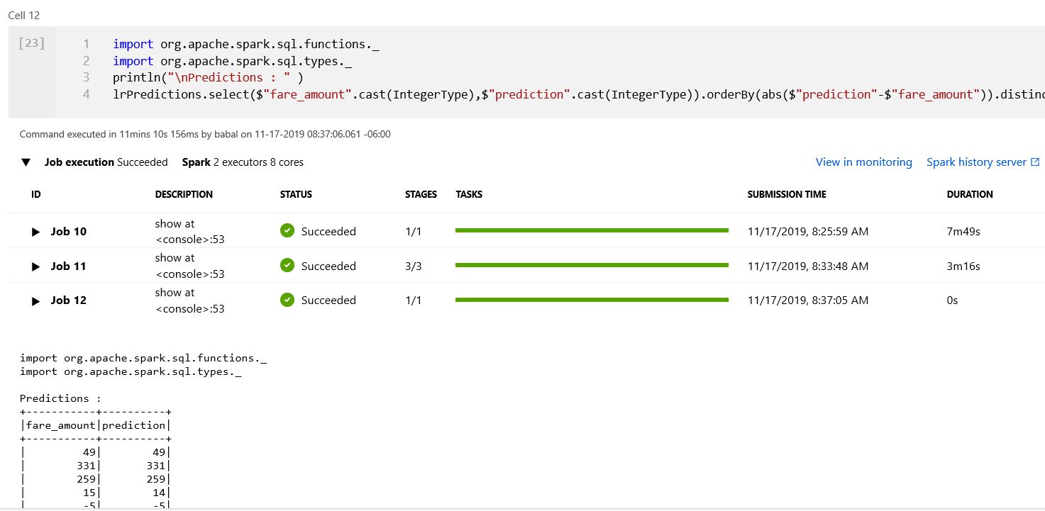Click the green Succeeded check icon for Job 11

click(x=287, y=266)
